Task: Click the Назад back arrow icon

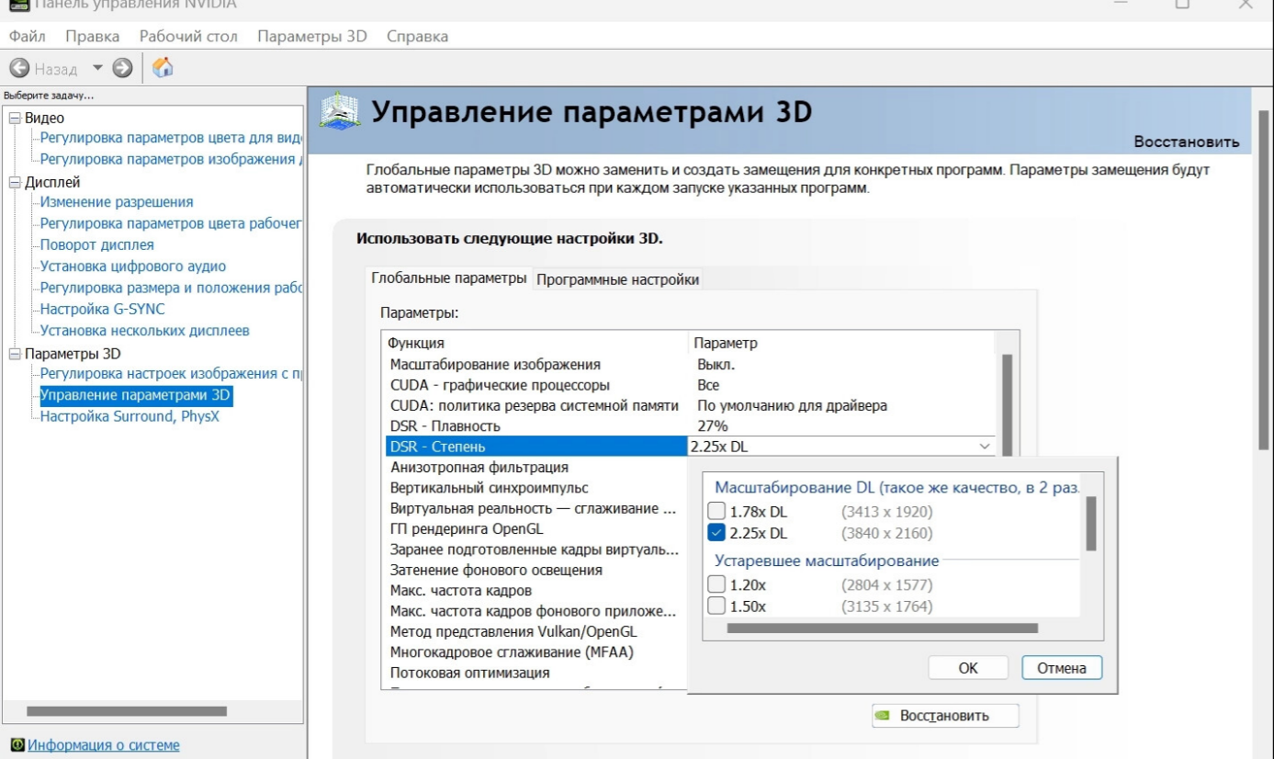Action: tap(19, 68)
